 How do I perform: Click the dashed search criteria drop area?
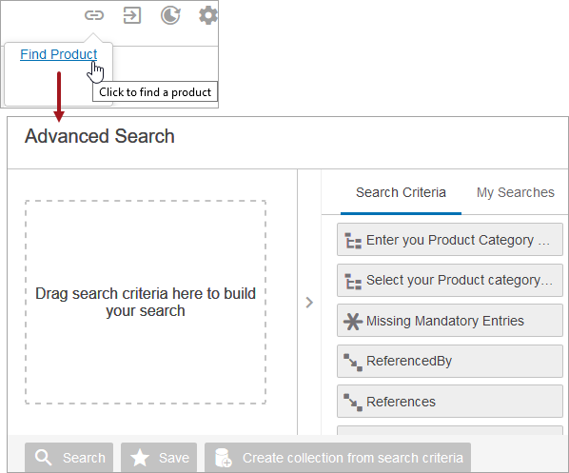click(146, 302)
